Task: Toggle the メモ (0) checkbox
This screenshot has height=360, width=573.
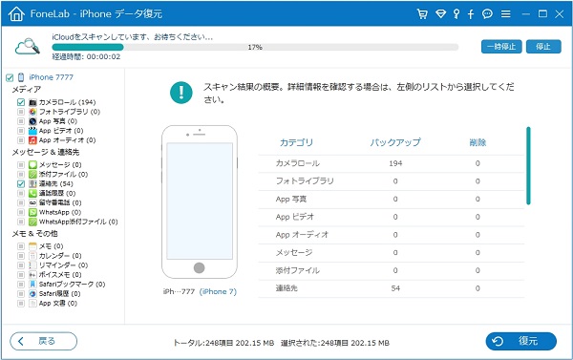Action: [21, 246]
